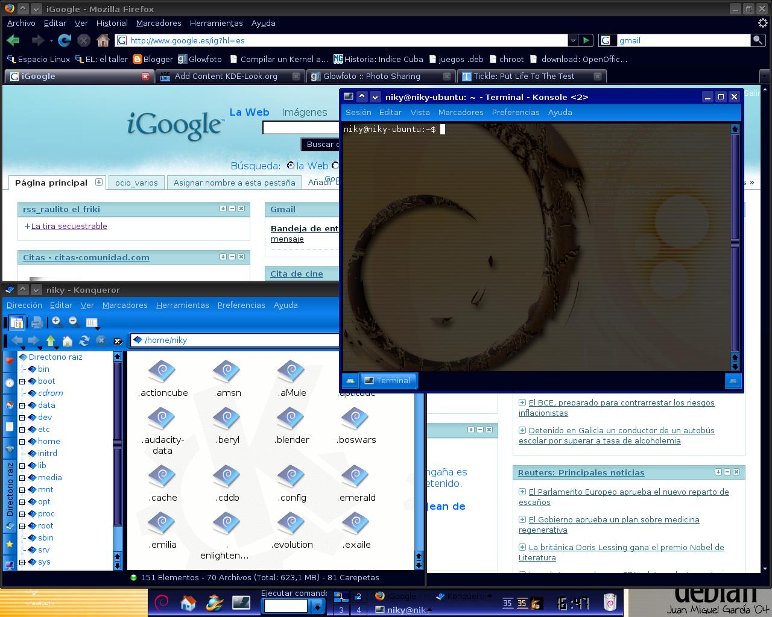Reload the page in Firefox
Viewport: 772px width, 617px height.
65,40
